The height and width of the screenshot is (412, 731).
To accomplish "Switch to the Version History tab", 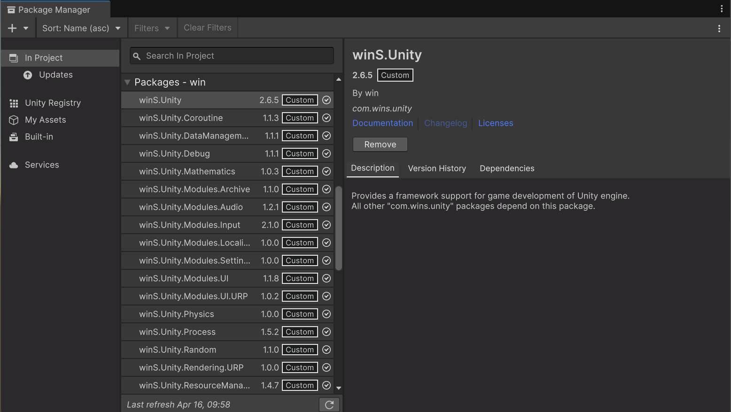I will point(436,168).
